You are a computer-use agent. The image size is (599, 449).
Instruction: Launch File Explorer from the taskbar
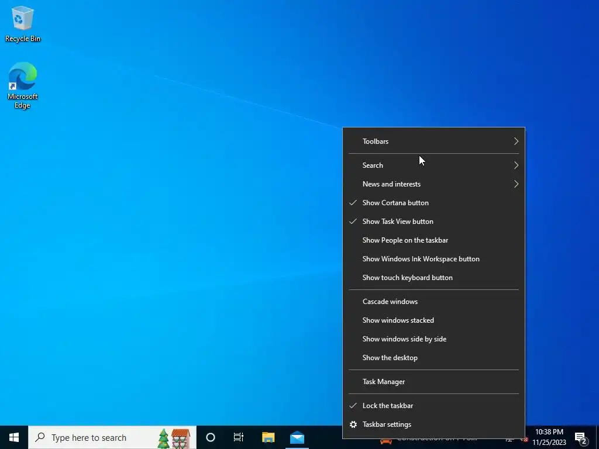268,437
